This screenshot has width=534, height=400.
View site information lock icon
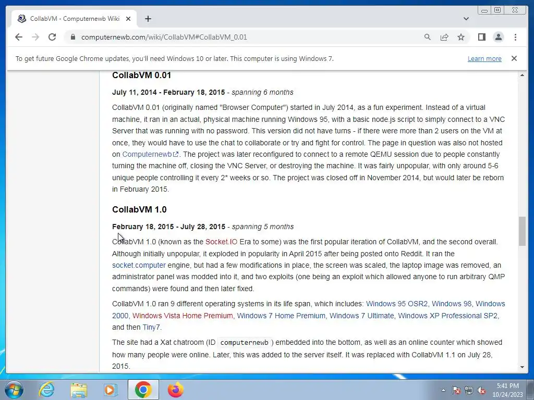(72, 37)
